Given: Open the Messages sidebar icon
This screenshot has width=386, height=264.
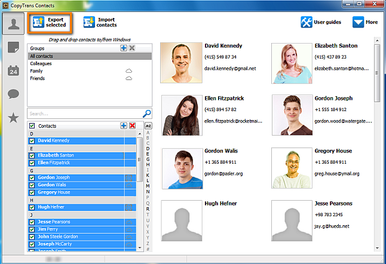Looking at the screenshot, I should pyautogui.click(x=13, y=94).
